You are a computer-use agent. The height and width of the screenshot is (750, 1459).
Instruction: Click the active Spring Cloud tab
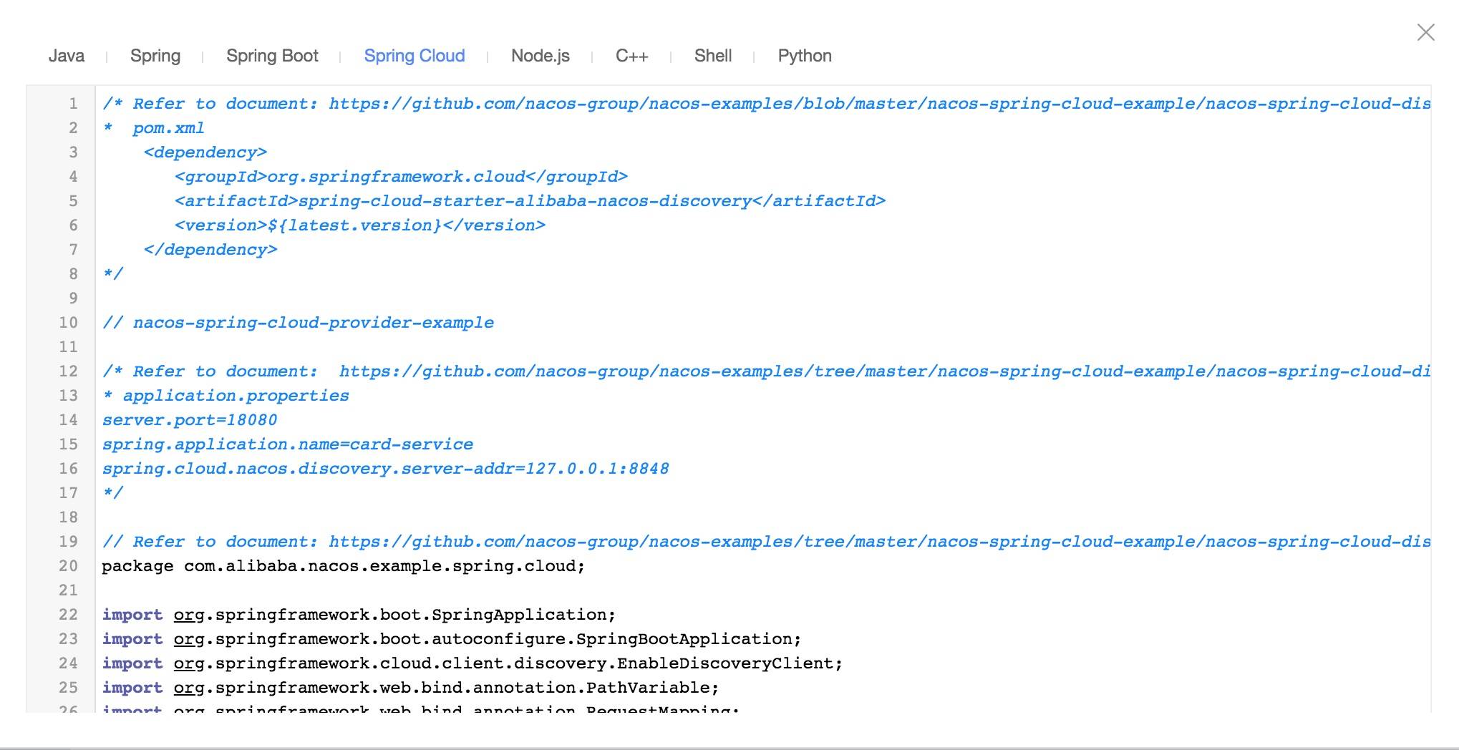[x=415, y=56]
